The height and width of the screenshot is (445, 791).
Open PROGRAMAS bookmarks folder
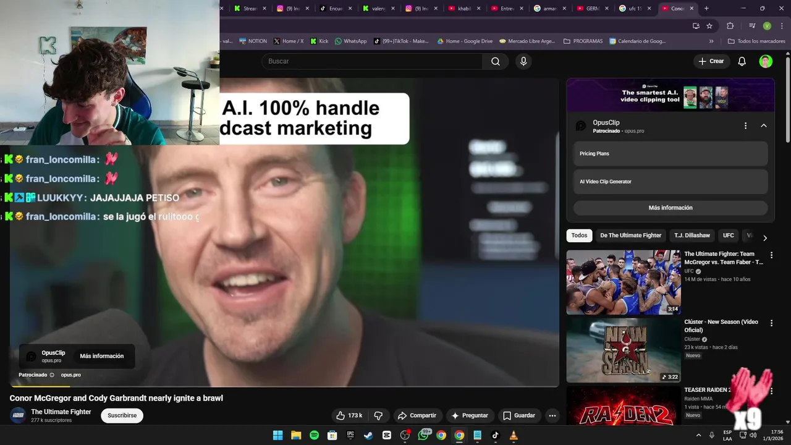pos(583,41)
